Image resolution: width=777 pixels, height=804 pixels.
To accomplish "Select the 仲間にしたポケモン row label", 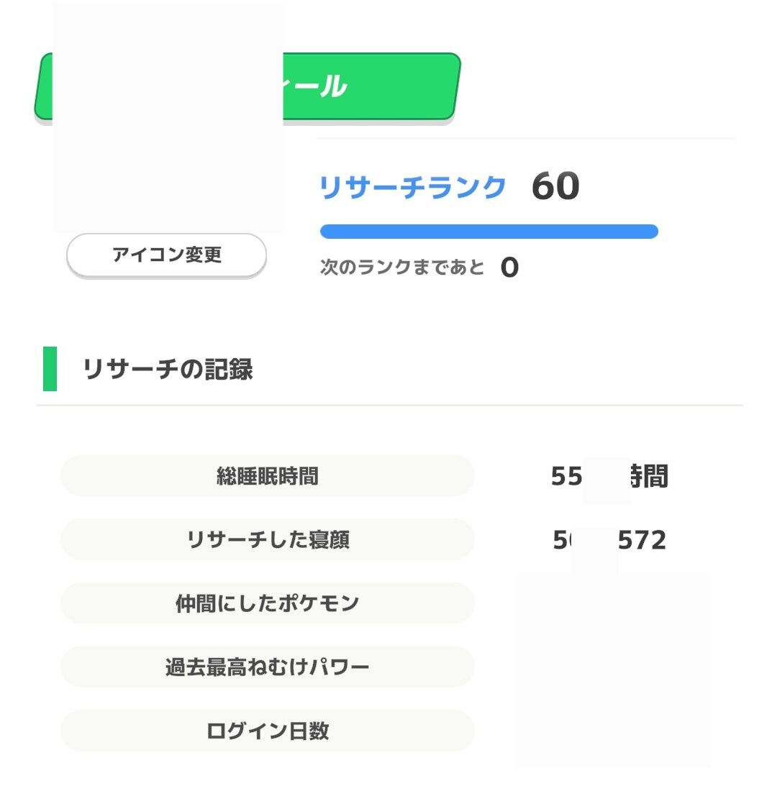I will pyautogui.click(x=268, y=603).
